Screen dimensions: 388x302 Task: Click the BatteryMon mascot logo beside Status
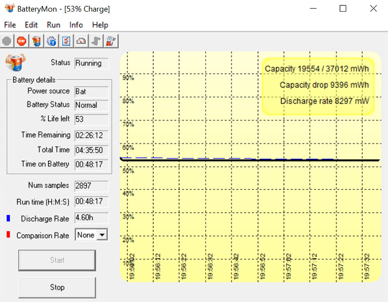click(16, 63)
